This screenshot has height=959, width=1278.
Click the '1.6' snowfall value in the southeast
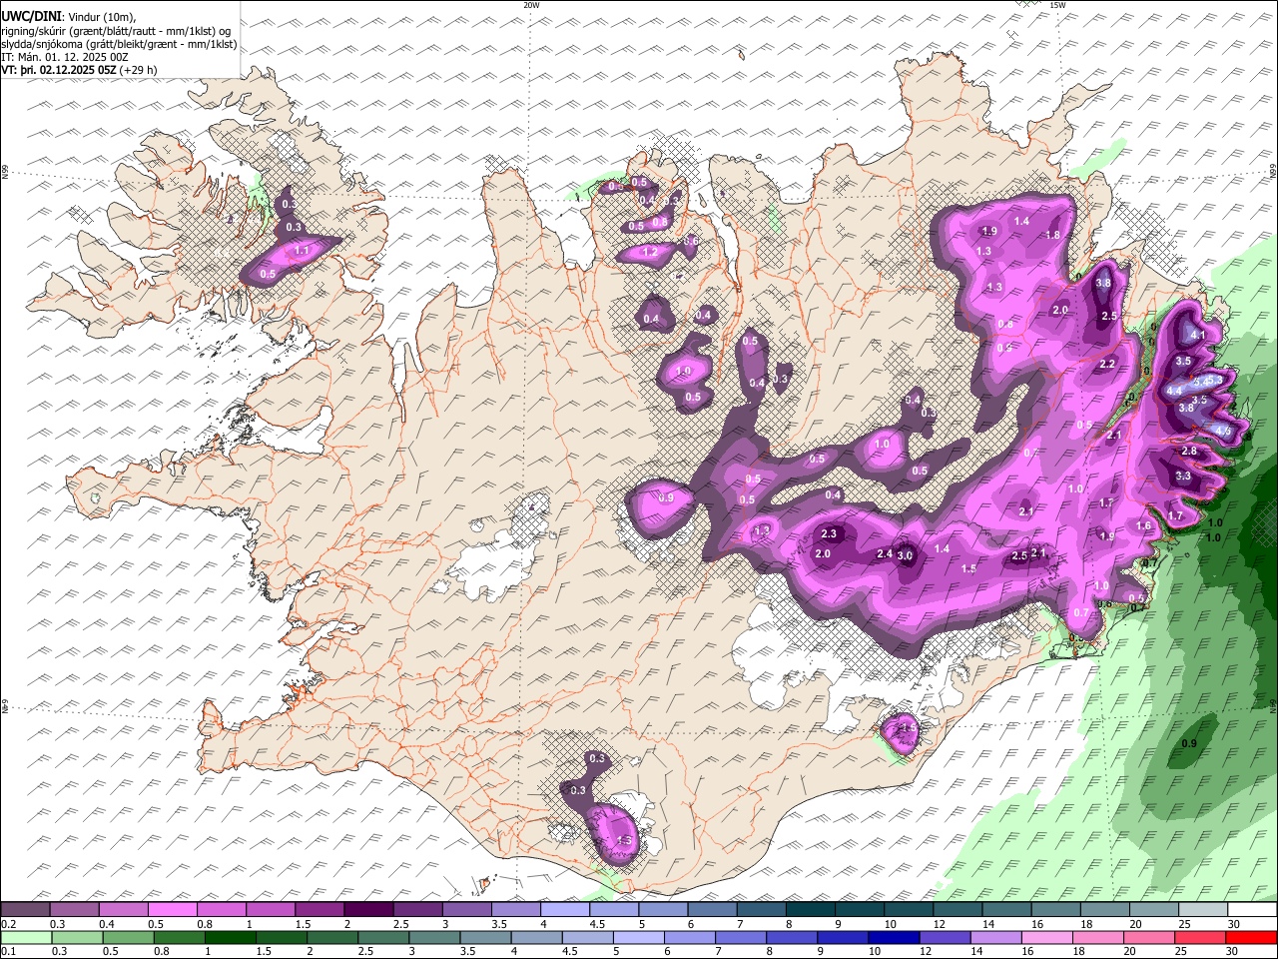pyautogui.click(x=1144, y=526)
